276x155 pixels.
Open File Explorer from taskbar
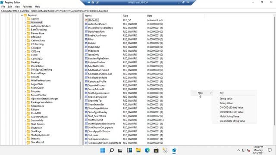coord(138,150)
